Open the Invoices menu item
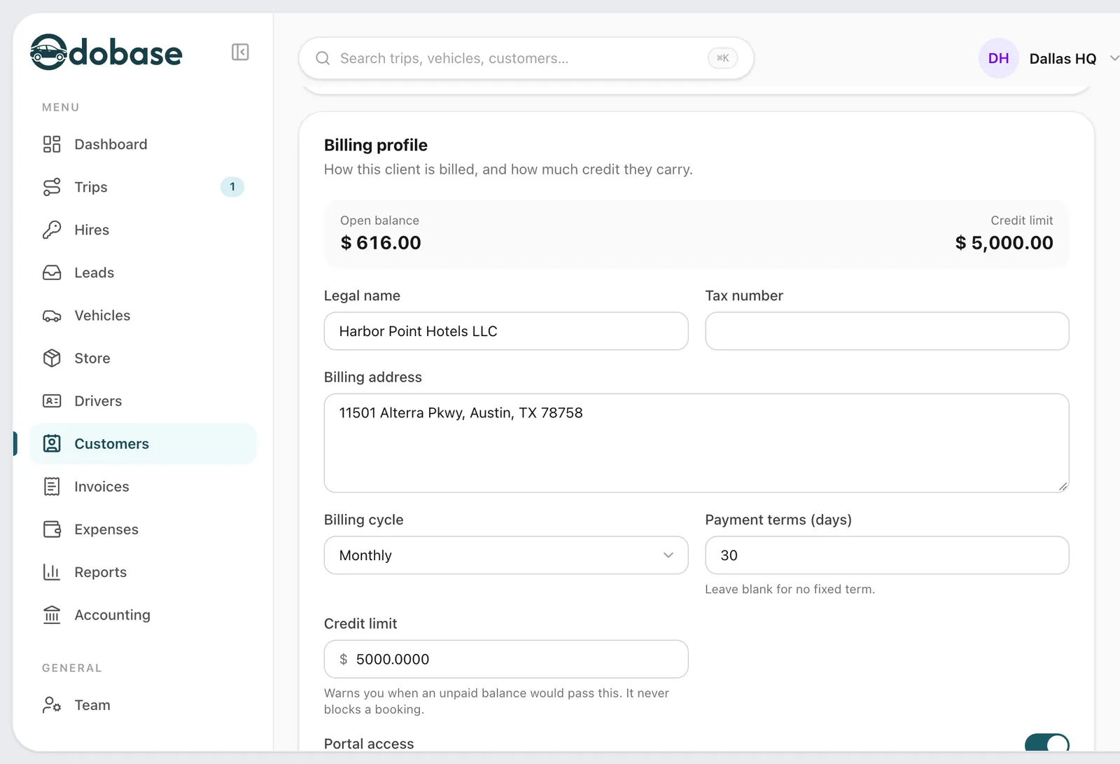The height and width of the screenshot is (764, 1120). (143, 487)
